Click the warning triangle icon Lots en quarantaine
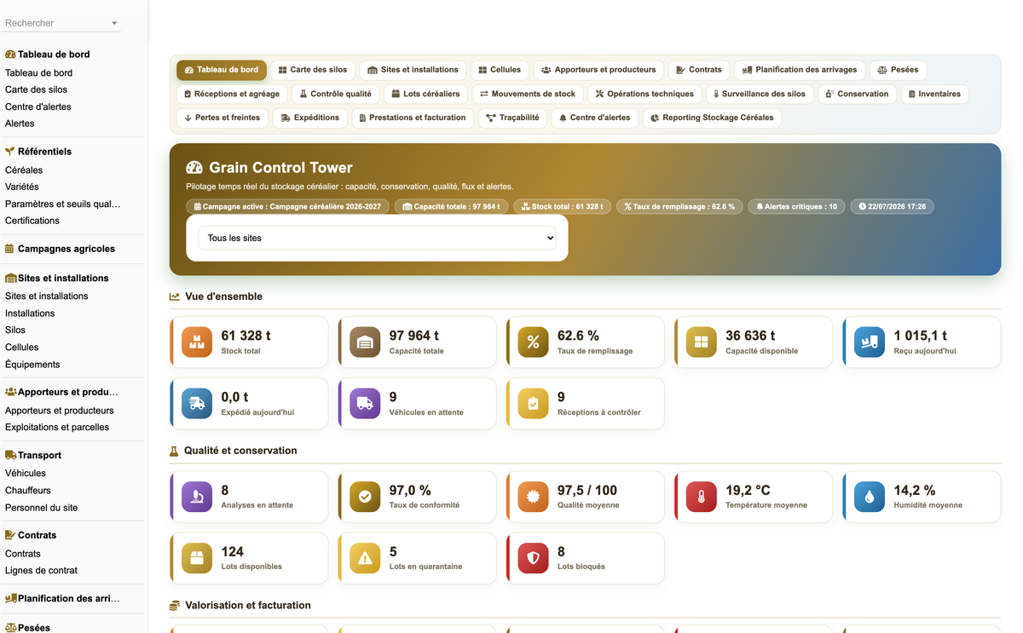This screenshot has height=633, width=1023. click(365, 558)
